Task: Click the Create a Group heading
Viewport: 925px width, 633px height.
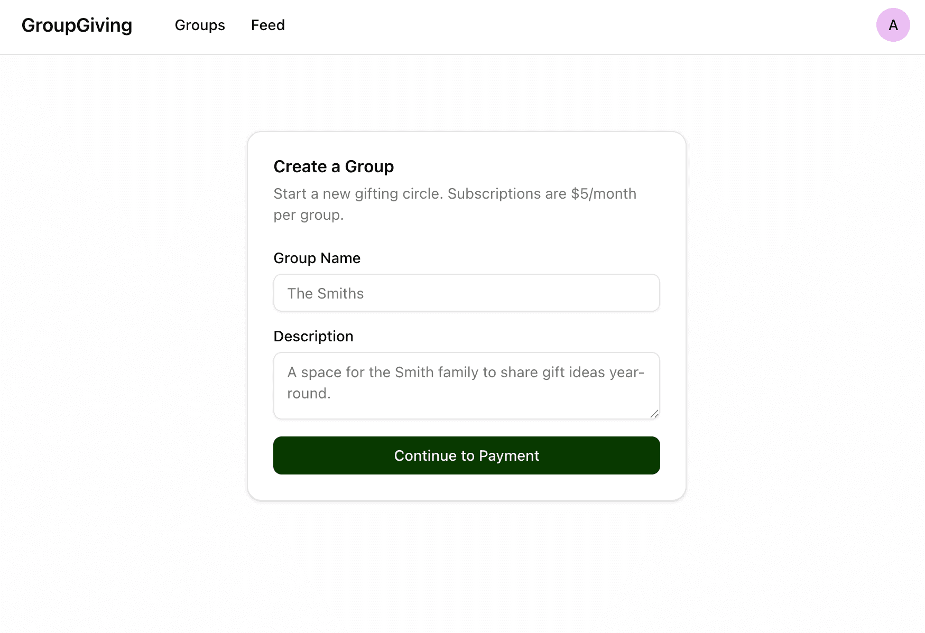Action: click(x=334, y=166)
